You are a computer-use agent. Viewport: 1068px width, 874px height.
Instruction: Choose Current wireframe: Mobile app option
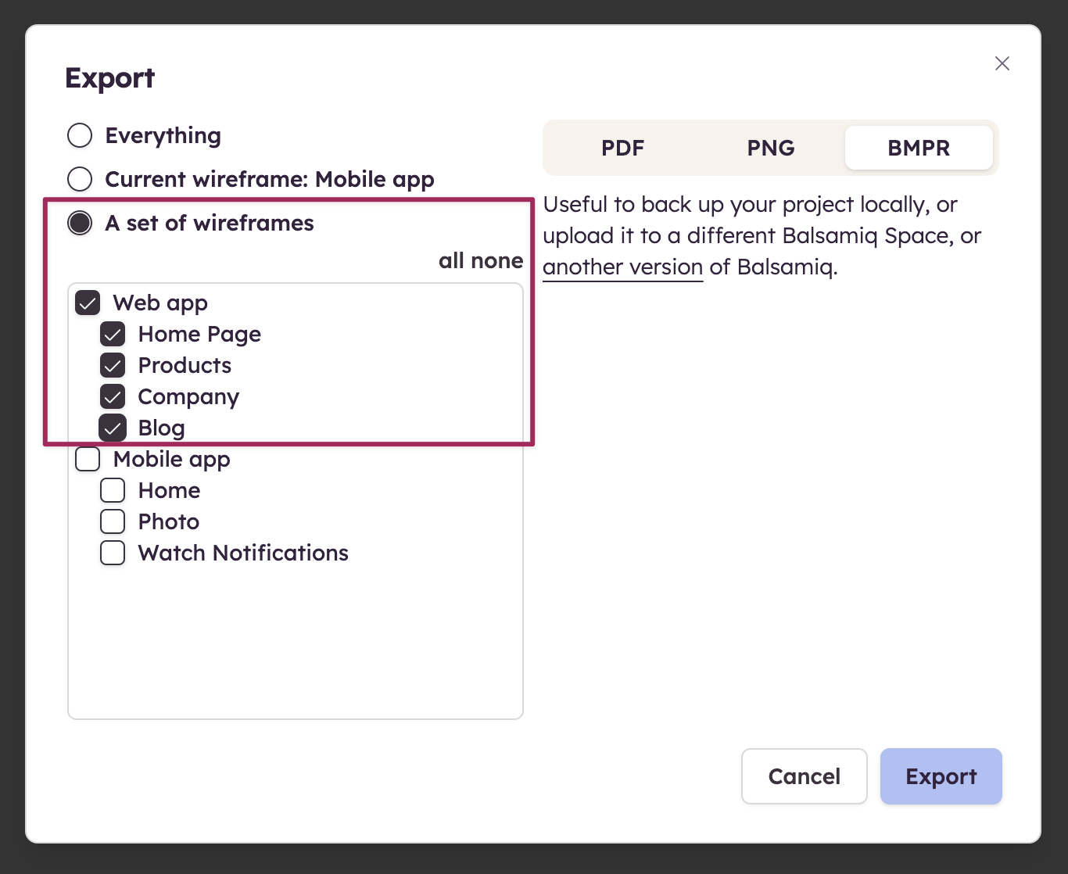tap(80, 179)
